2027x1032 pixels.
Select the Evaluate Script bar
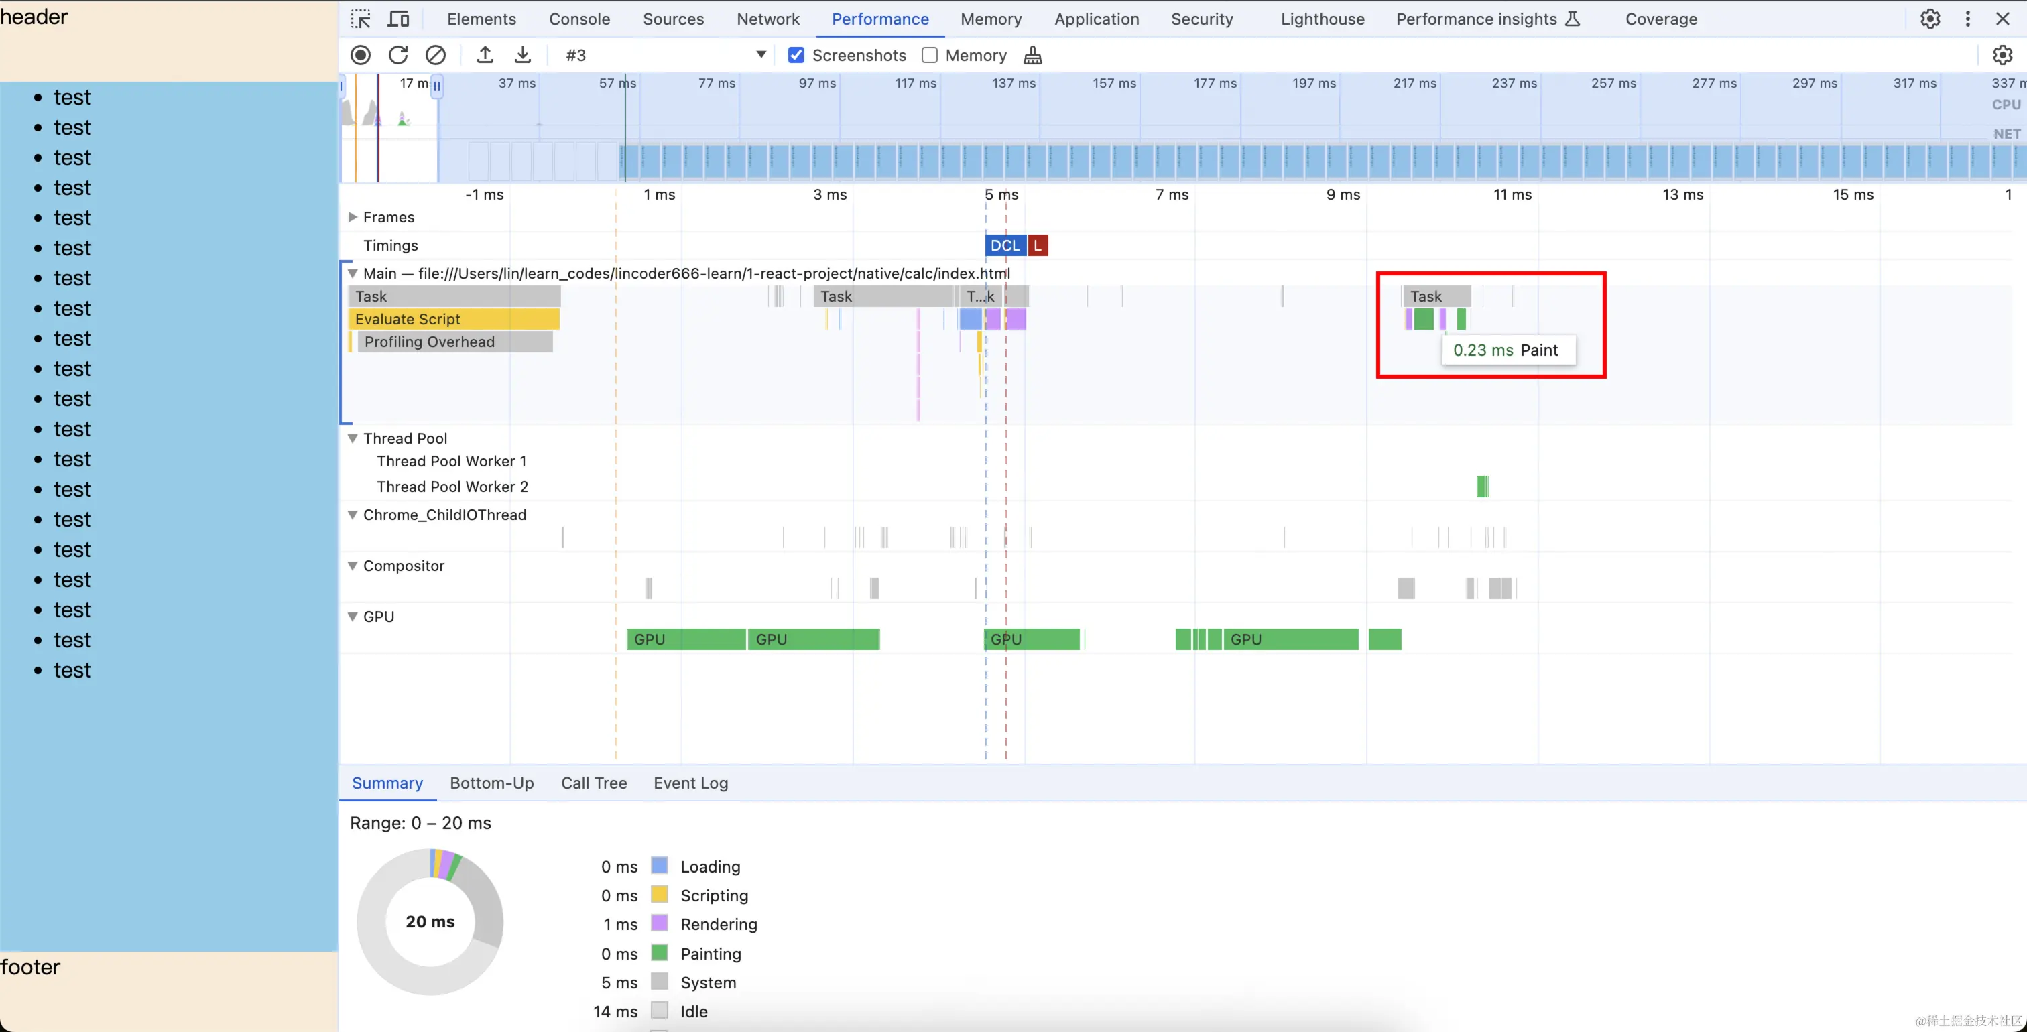tap(453, 320)
